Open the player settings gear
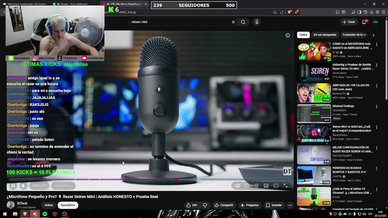The height and width of the screenshot is (218, 388). [256, 186]
